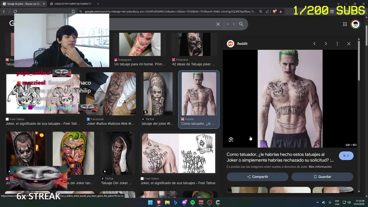Open the Google account avatar
This screenshot has width=368, height=207.
[x=356, y=24]
